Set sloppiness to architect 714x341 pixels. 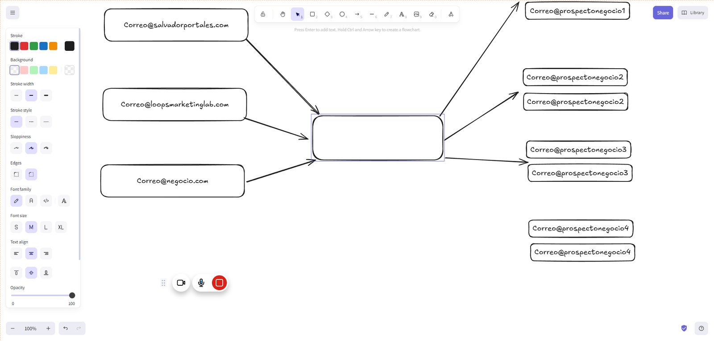(x=17, y=148)
